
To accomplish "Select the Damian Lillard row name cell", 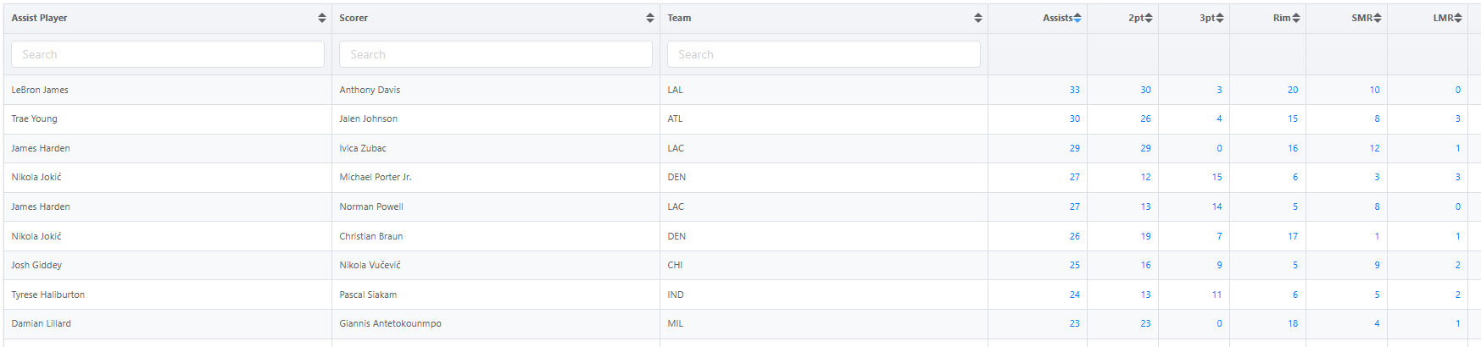I will coord(42,323).
